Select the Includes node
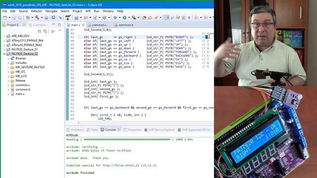This screenshot has height=178, width=317. [21, 63]
